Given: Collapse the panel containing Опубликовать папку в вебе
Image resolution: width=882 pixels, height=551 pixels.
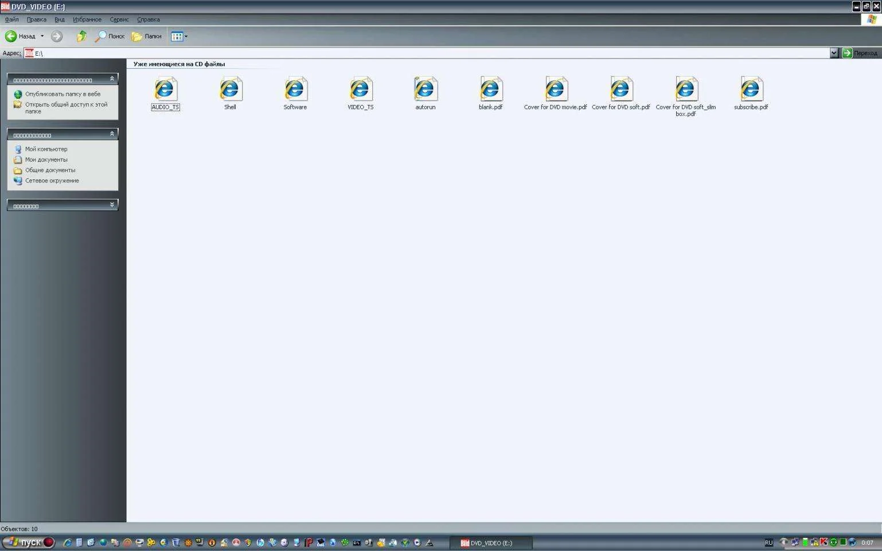Looking at the screenshot, I should click(112, 79).
